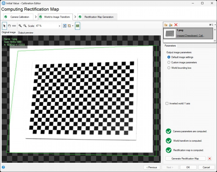Enable Inverted world Y axis checkbox

(x=167, y=103)
